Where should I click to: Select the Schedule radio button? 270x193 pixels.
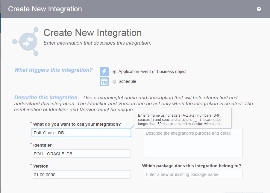[x=114, y=82]
